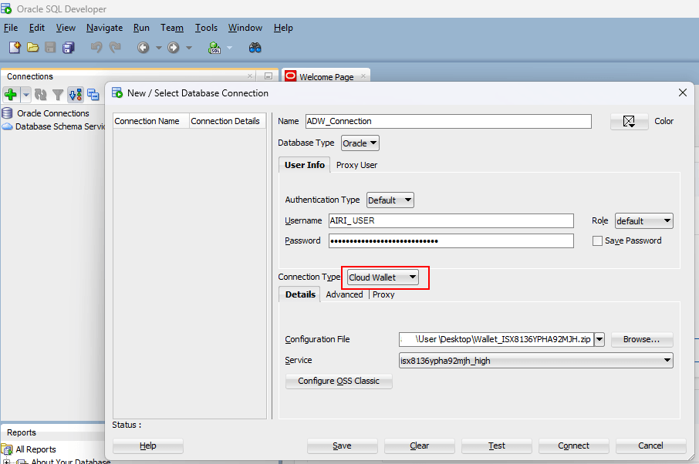Click the Save toolbar icon
699x464 pixels.
point(50,48)
